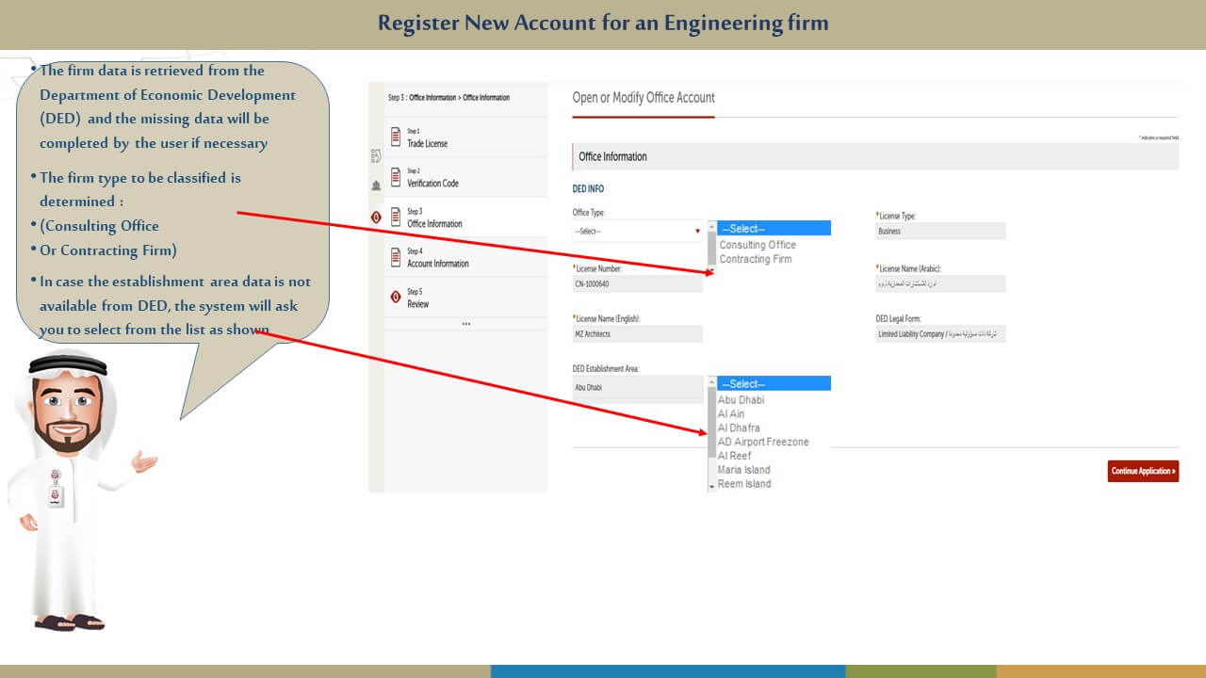Click the building icon in the left strip

click(x=376, y=186)
